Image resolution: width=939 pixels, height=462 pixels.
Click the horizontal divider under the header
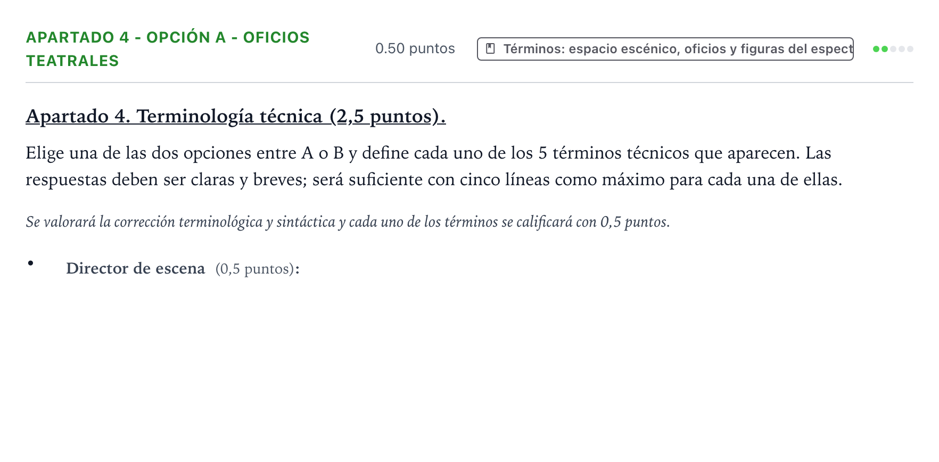(x=469, y=82)
